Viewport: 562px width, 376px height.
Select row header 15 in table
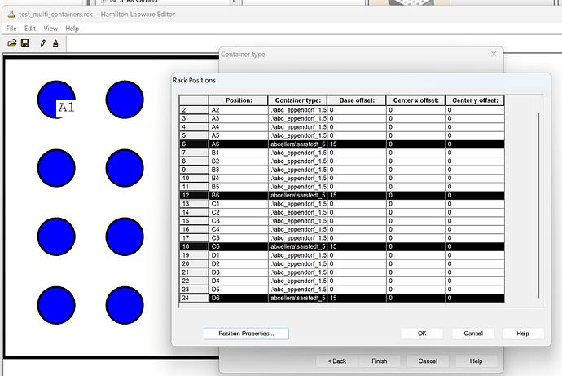click(x=194, y=221)
